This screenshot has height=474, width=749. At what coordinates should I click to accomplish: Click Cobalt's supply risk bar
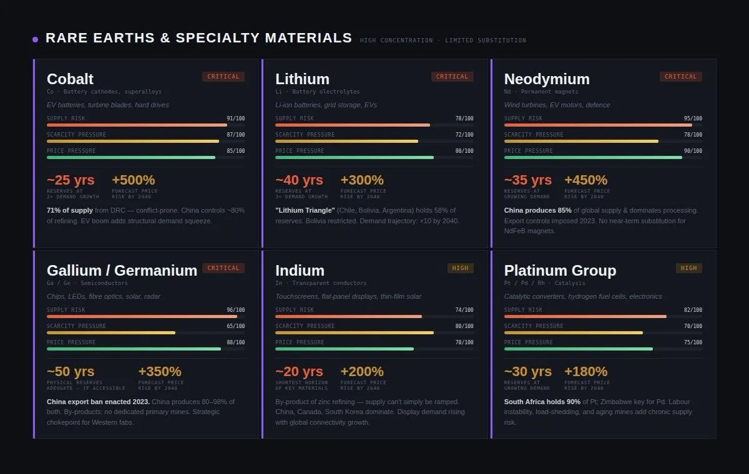145,125
